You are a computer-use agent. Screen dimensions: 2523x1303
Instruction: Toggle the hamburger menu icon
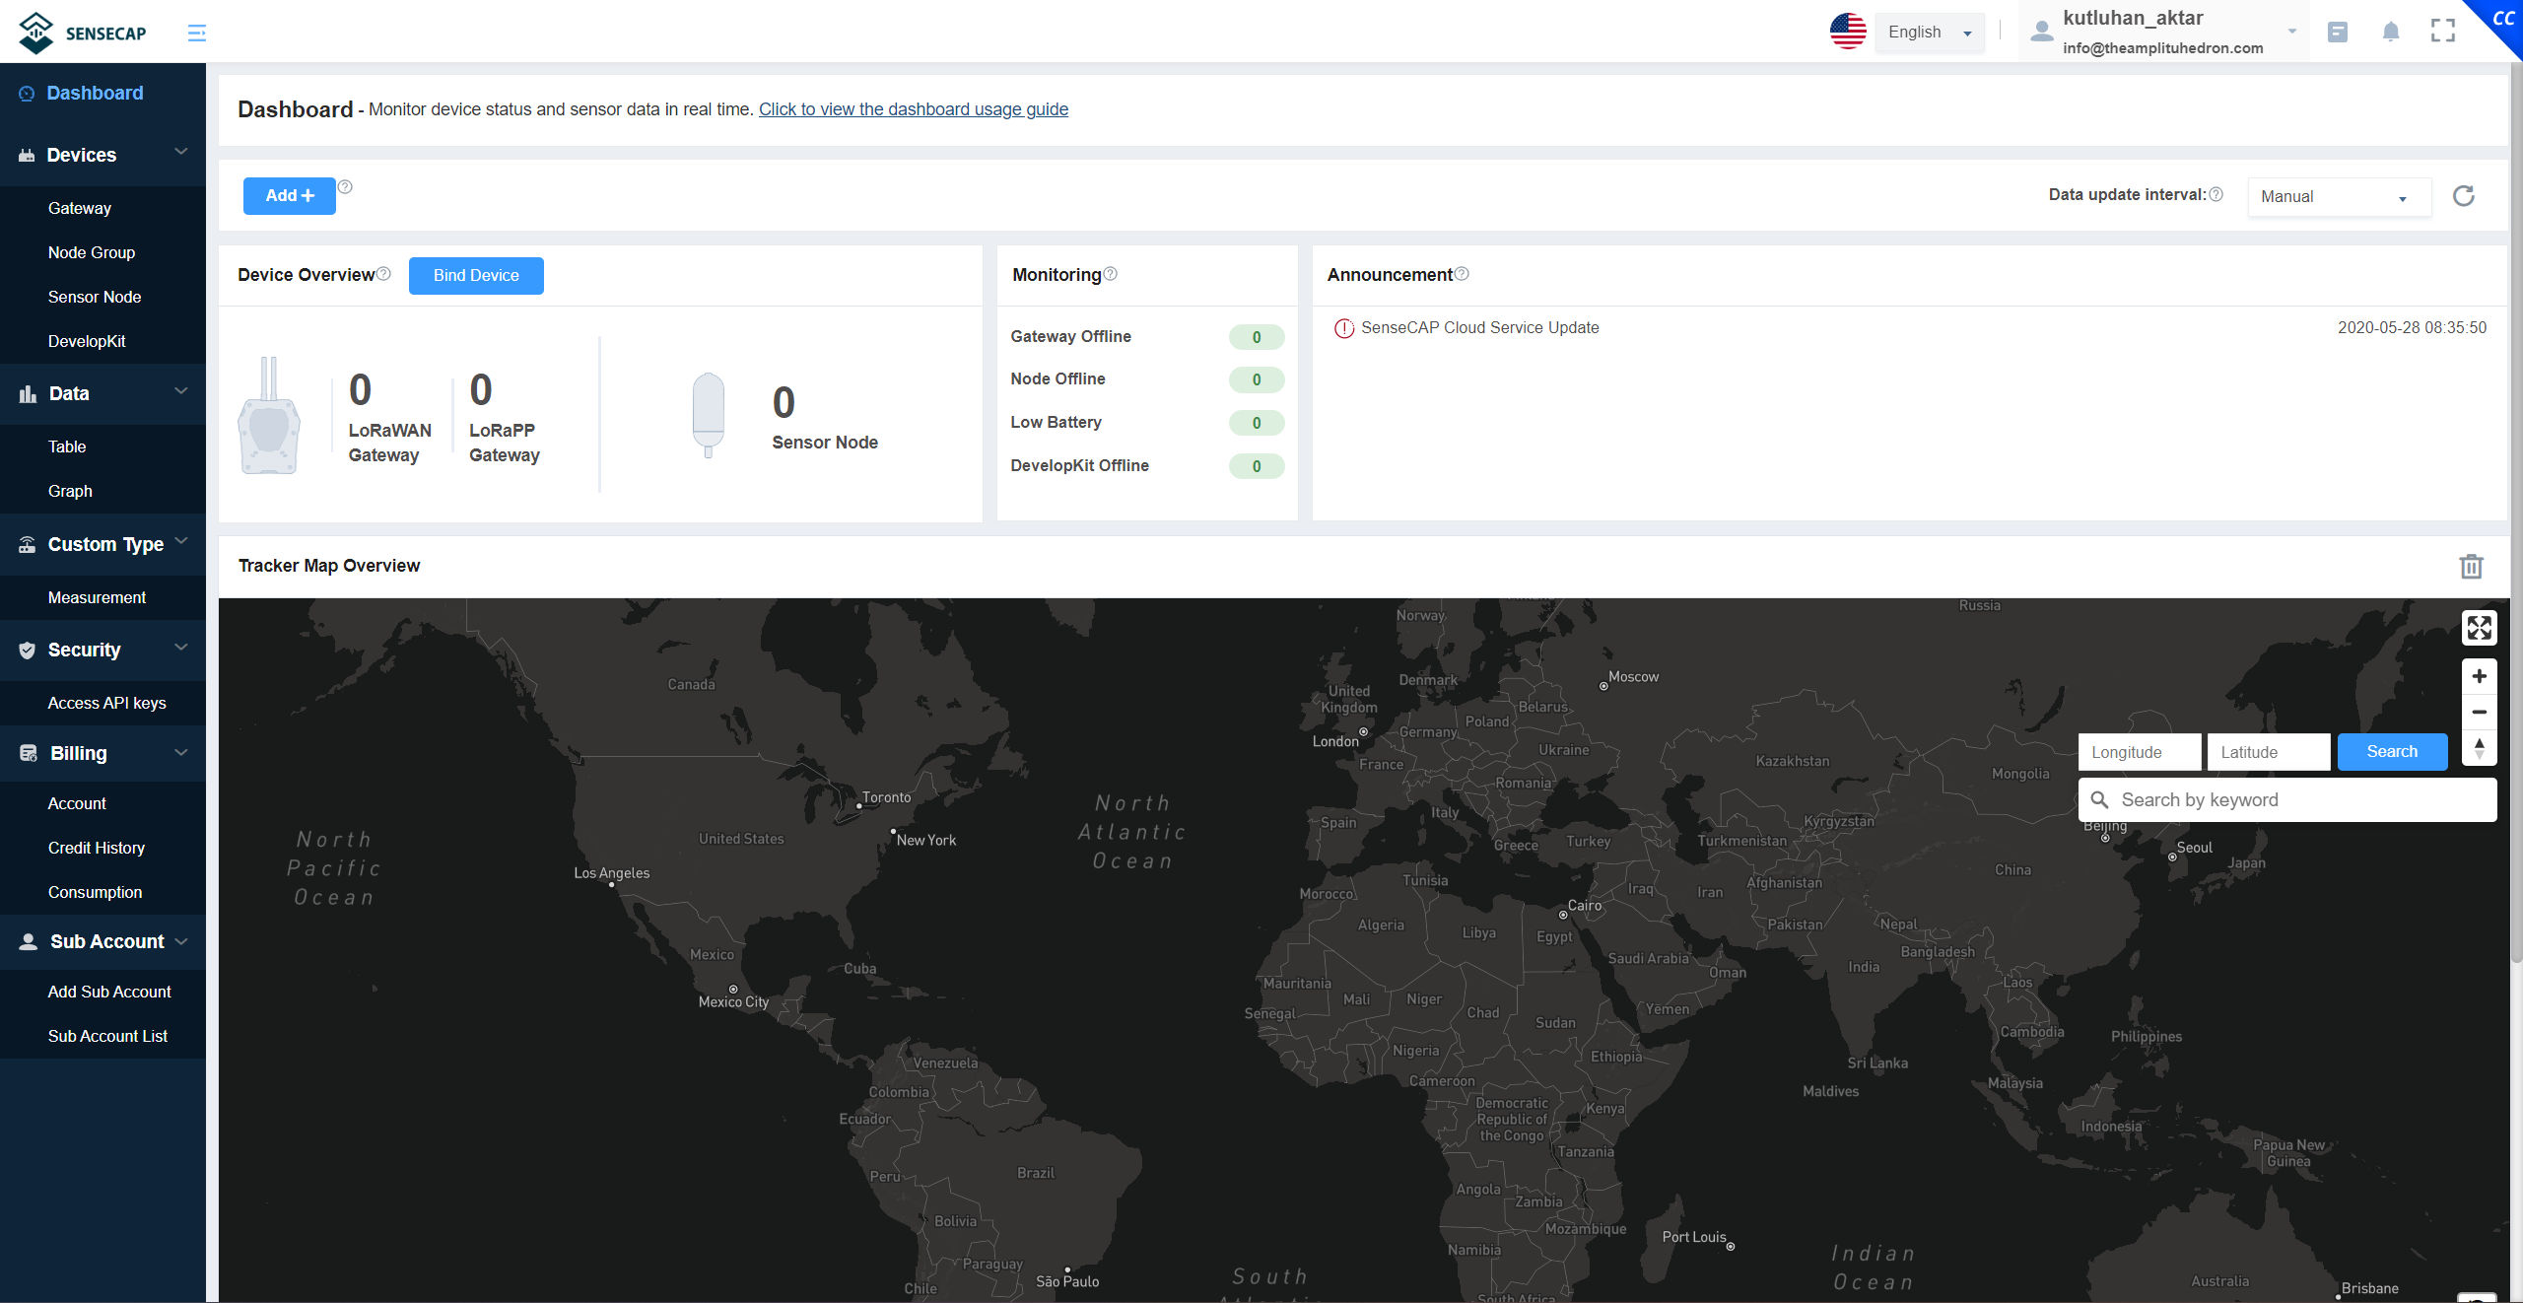click(194, 32)
